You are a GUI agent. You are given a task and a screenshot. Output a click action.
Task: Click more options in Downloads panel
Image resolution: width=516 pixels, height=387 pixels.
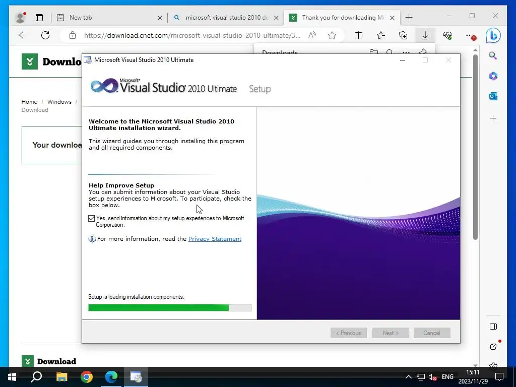point(406,52)
